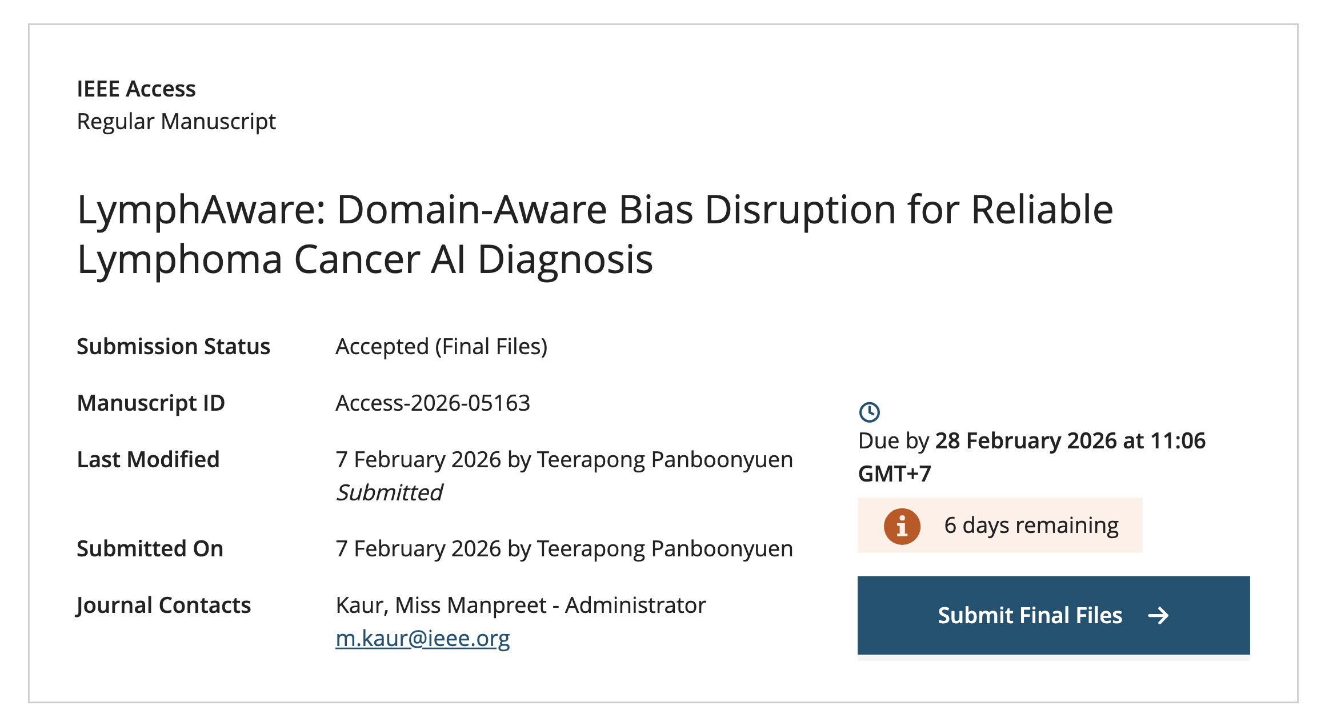Image resolution: width=1321 pixels, height=722 pixels.
Task: Click the Manuscript ID label
Action: (151, 403)
